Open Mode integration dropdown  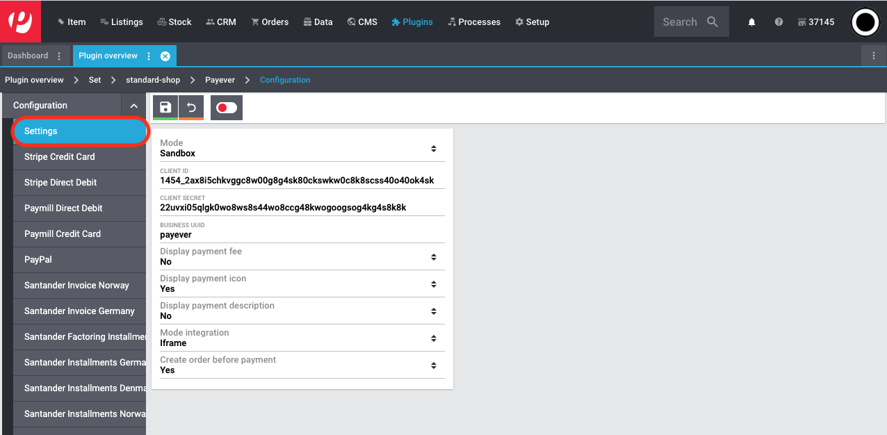click(302, 338)
